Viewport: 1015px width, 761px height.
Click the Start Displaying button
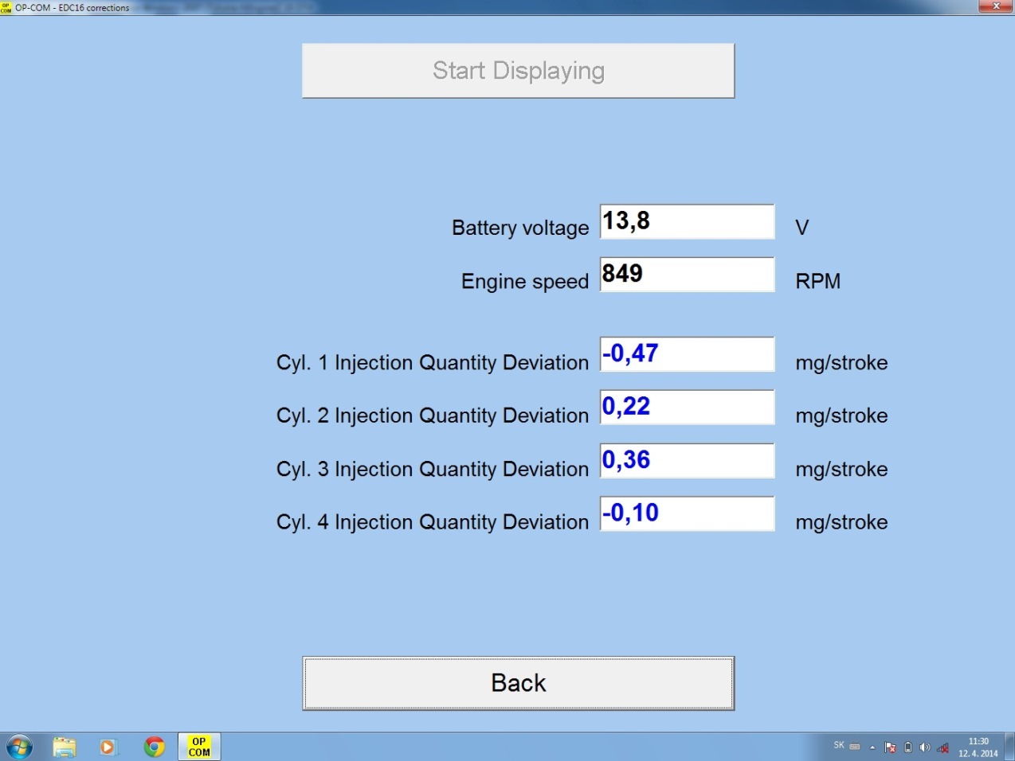[x=518, y=71]
